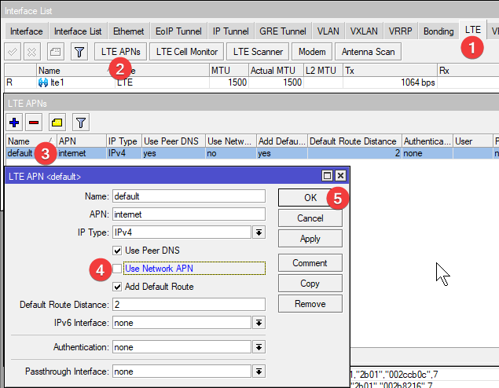Screen dimensions: 499x388
Task: Sort by the APN column header
Action: pos(82,141)
